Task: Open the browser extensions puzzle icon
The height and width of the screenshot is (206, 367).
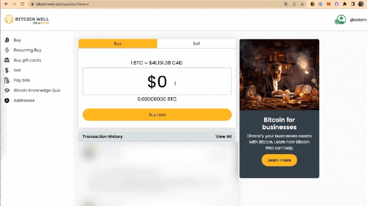Action: [345, 4]
